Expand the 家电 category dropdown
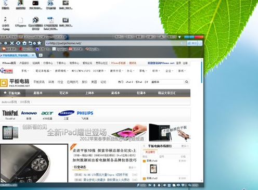This screenshot has height=190, width=258. (143, 71)
